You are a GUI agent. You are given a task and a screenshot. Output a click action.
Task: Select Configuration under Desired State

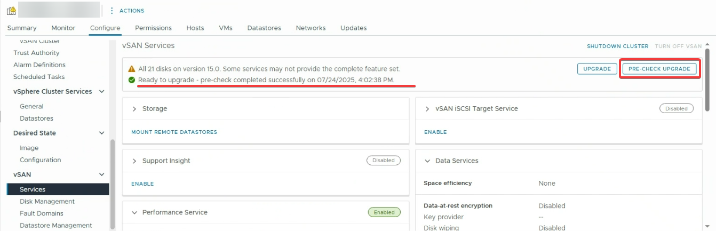point(40,160)
